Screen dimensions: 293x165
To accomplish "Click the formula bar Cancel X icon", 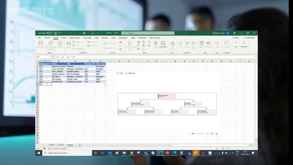I will [58, 57].
